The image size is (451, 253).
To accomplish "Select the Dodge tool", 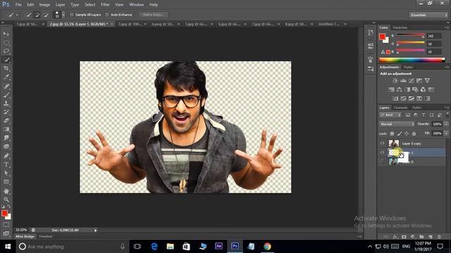I will pyautogui.click(x=6, y=147).
